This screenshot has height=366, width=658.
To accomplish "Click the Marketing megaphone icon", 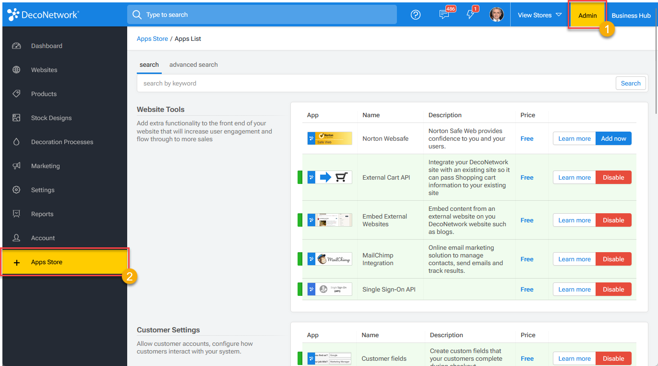I will pos(16,166).
